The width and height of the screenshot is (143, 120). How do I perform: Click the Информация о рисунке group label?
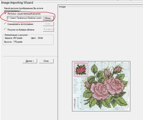[x=16, y=35]
